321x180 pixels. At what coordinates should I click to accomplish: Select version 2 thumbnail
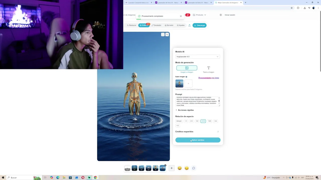tap(141, 168)
